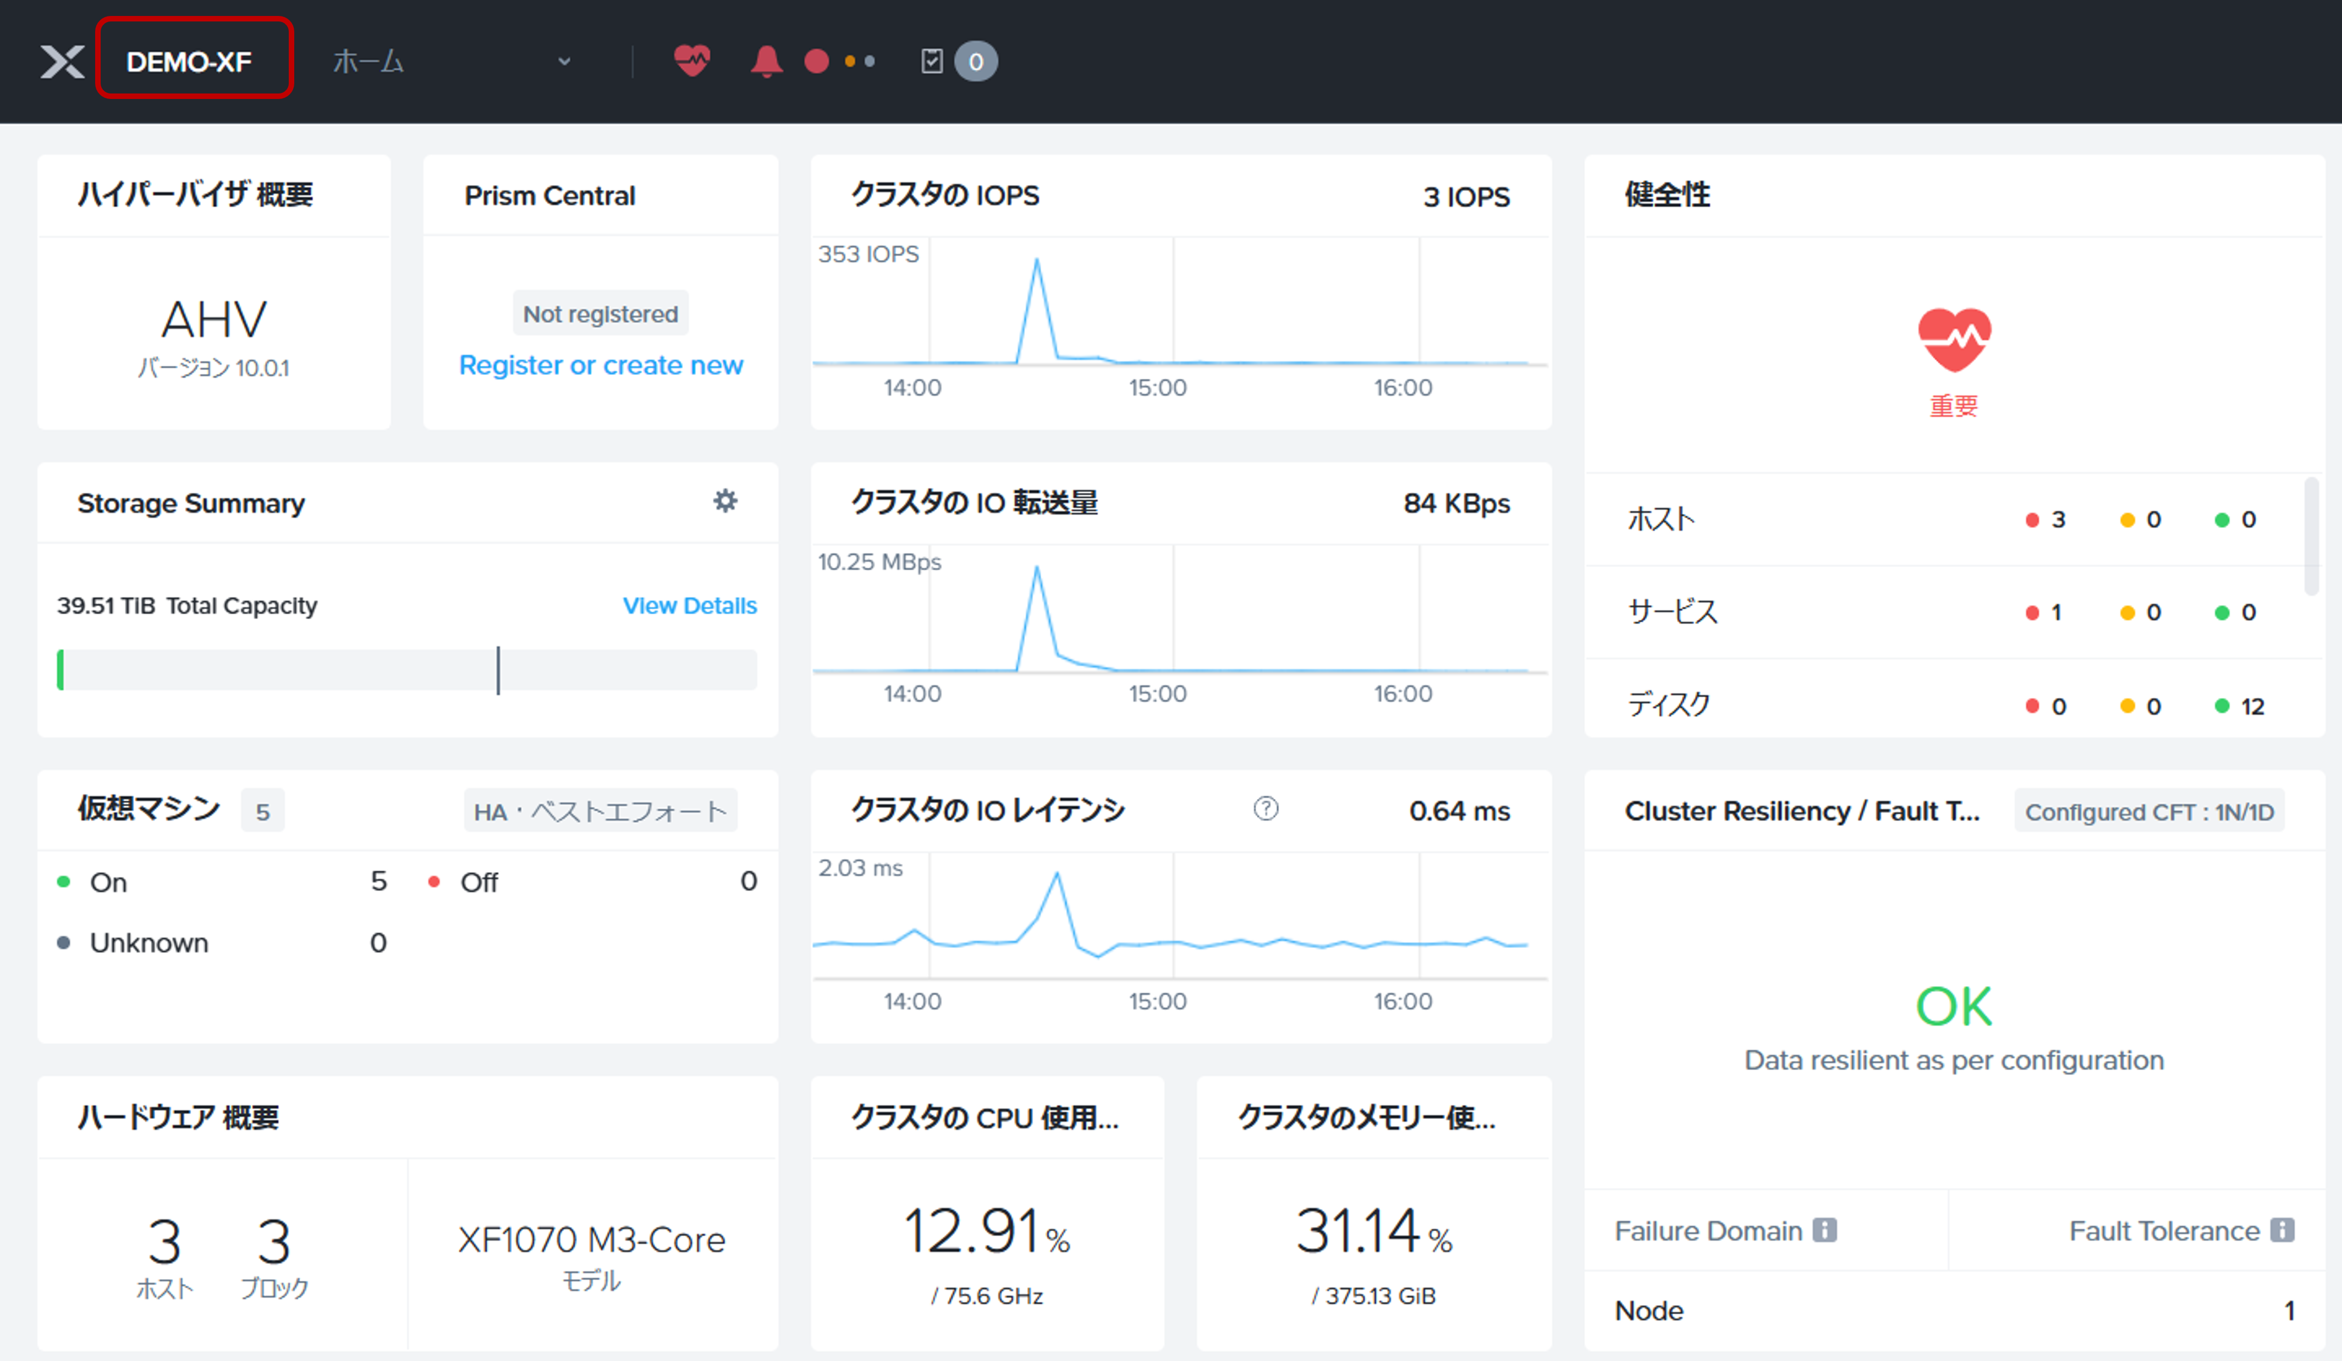Viewport: 2342px width, 1361px height.
Task: Select ホスト row in health list
Action: [x=1661, y=519]
